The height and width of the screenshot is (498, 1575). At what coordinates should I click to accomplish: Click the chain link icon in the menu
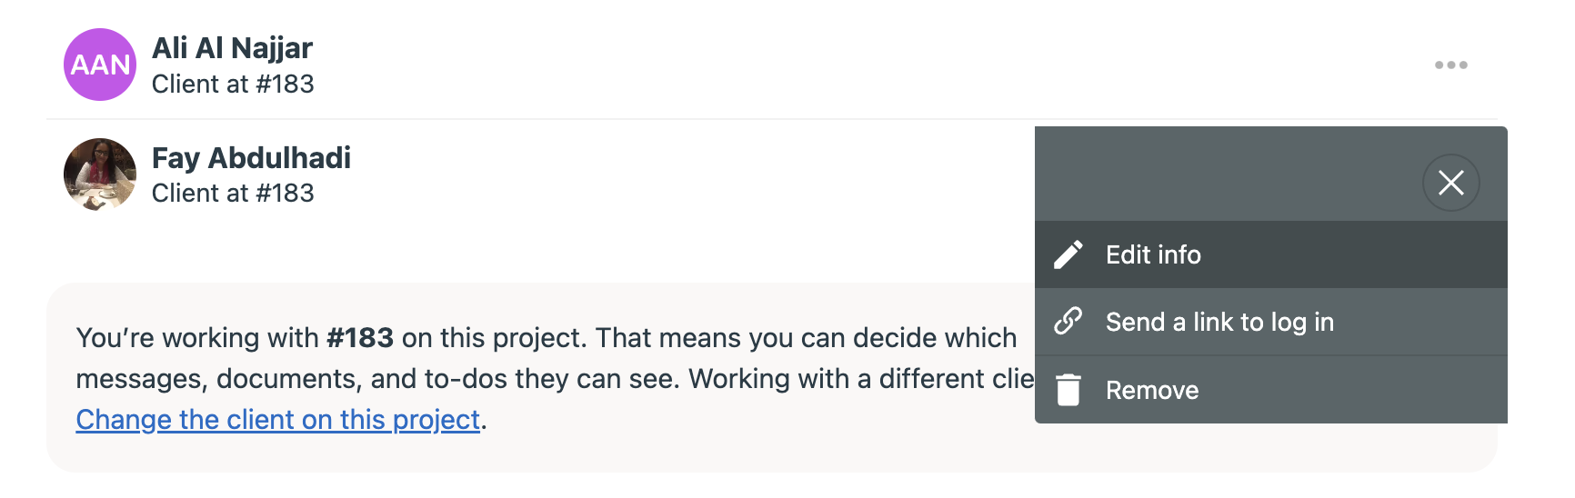pos(1068,322)
